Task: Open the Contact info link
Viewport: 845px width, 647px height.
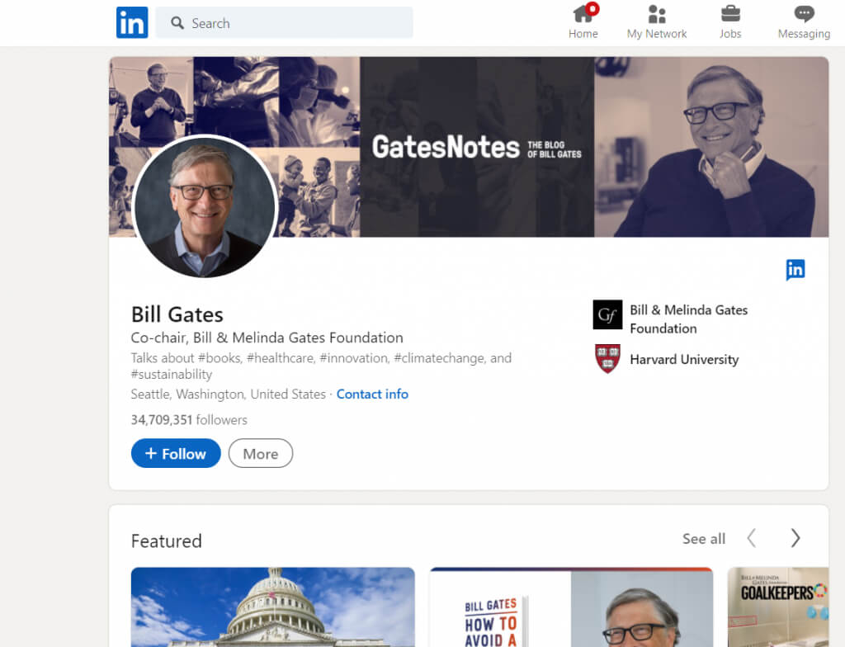Action: pos(372,394)
